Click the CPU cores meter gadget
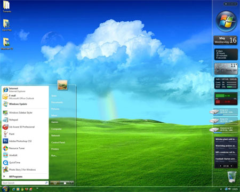Image resolution: width=240 pixels, height=192 pixels. point(226,83)
